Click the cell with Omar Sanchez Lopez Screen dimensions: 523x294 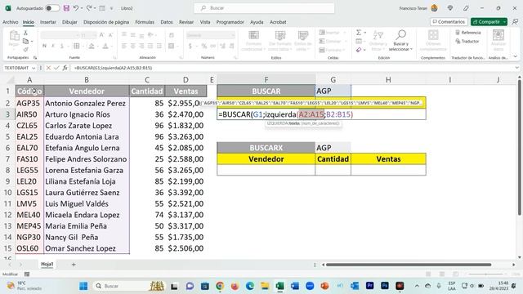tap(87, 248)
